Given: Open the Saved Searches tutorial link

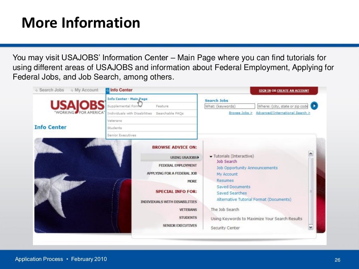Looking at the screenshot, I should click(232, 193).
